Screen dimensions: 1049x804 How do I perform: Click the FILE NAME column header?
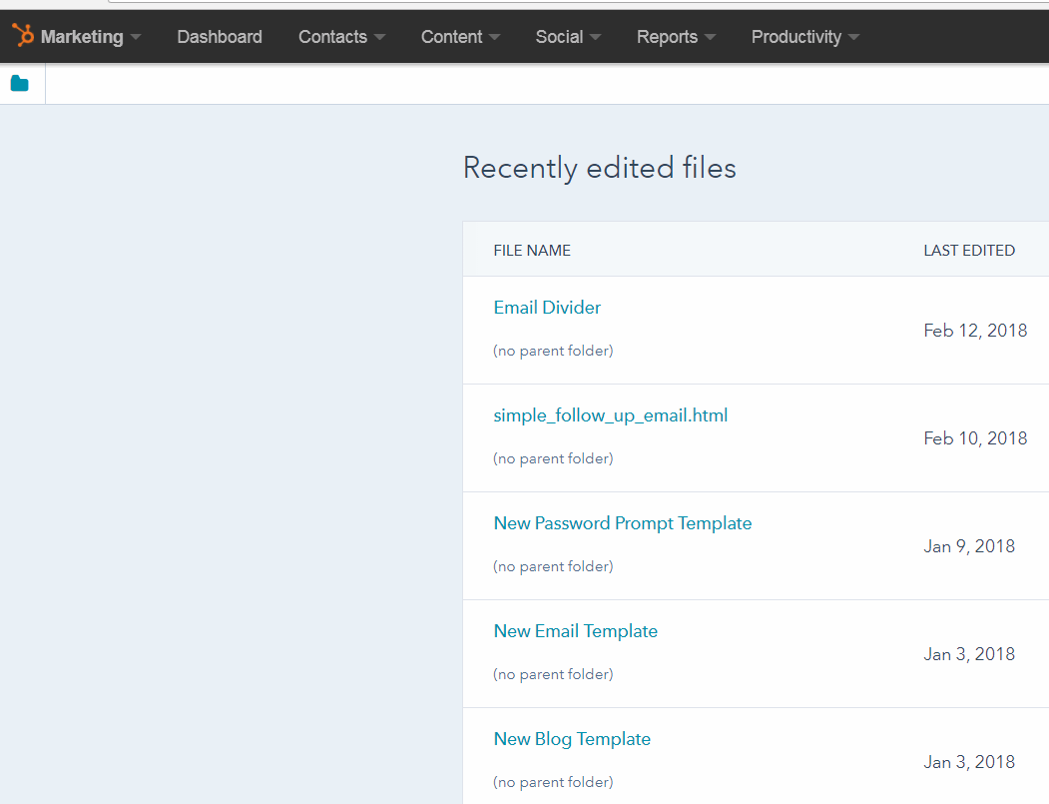tap(532, 251)
